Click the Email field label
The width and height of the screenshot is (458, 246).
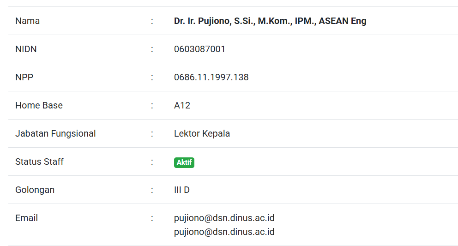[x=26, y=218]
